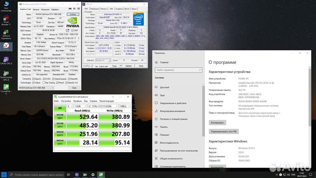Switch to Mainboard tab in CPU-Z

[94, 9]
